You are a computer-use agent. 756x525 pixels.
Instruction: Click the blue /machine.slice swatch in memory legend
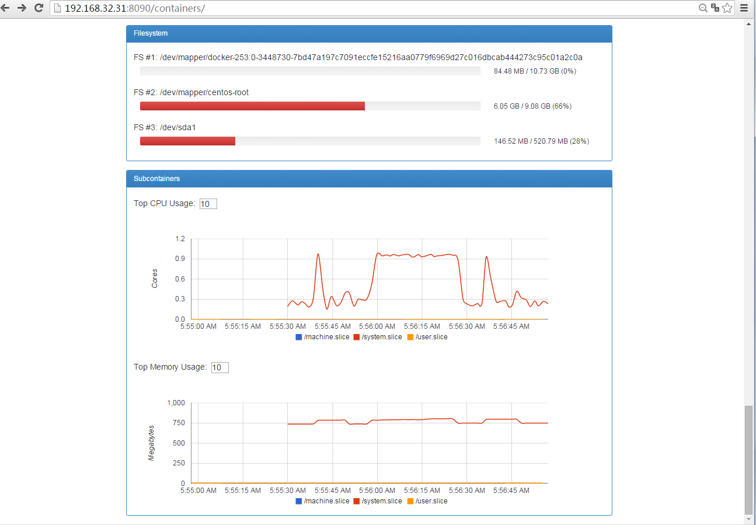coord(299,501)
